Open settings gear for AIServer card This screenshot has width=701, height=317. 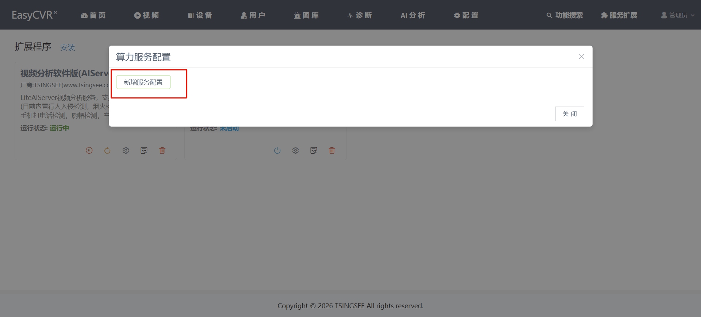point(126,150)
